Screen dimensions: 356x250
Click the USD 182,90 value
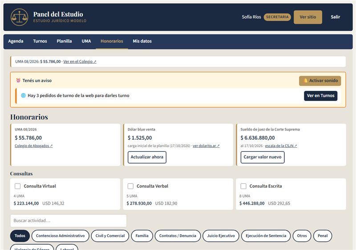click(166, 203)
